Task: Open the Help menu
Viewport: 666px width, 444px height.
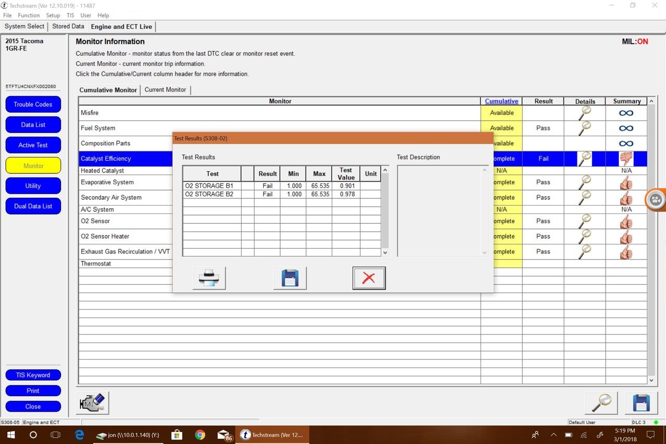Action: pos(103,16)
